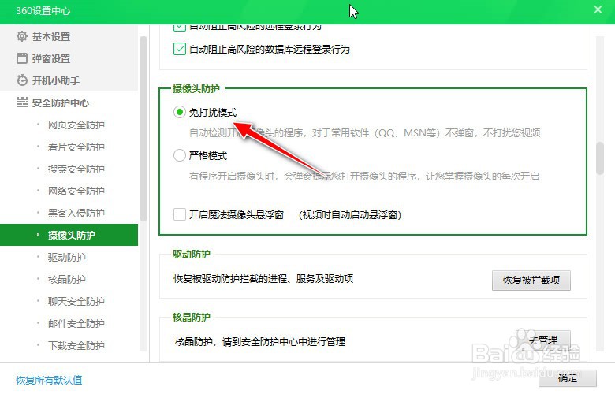615x394 pixels.
Task: Click 恢复所有默认值 link
Action: click(49, 380)
